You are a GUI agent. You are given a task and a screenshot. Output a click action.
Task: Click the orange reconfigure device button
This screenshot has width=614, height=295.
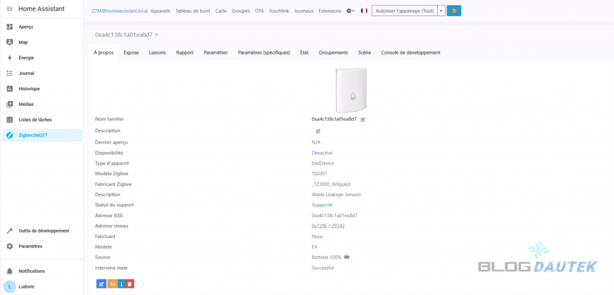pyautogui.click(x=111, y=284)
